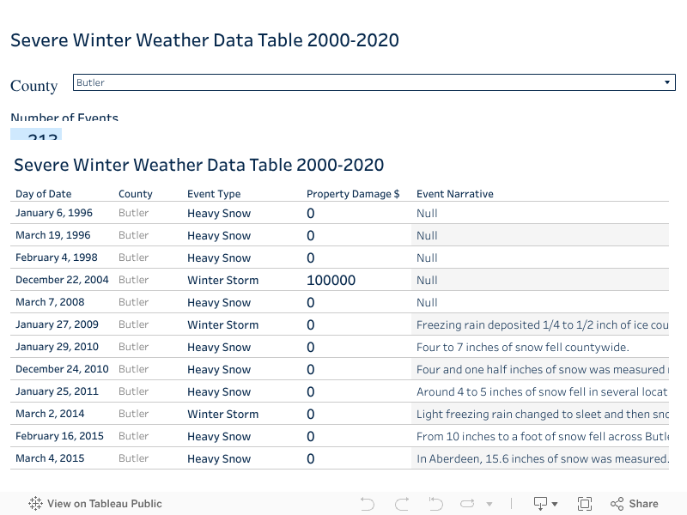Click the Property Damage $ column header
687x515 pixels.
click(353, 194)
